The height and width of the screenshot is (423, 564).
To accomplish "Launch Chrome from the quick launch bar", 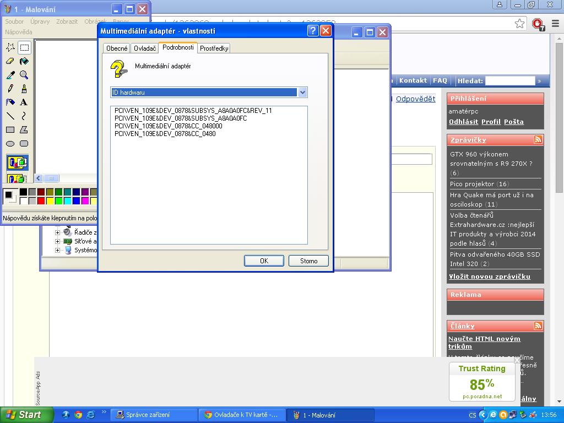I will coord(78,415).
